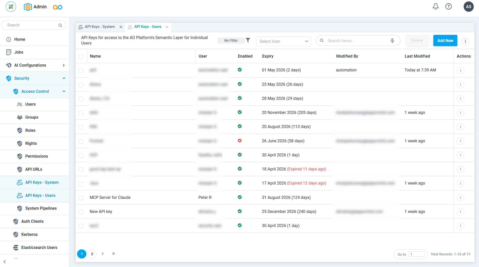Open actions menu for MCP Server for Claude
The image size is (479, 267).
(460, 198)
